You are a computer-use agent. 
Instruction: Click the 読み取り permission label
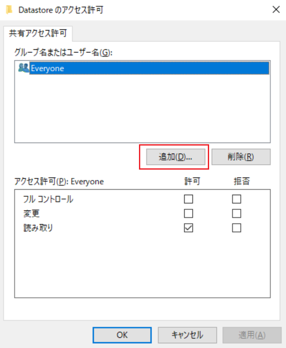(38, 228)
